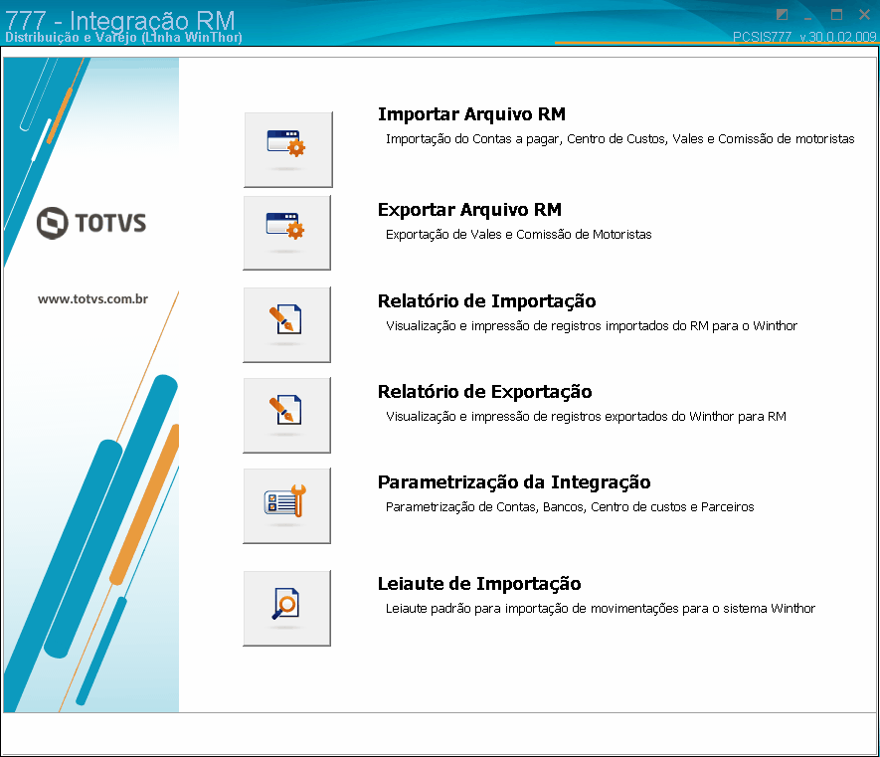Click the PCSIS777 version label

pos(804,37)
